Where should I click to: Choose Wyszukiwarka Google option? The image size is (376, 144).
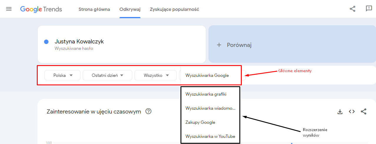(210, 75)
